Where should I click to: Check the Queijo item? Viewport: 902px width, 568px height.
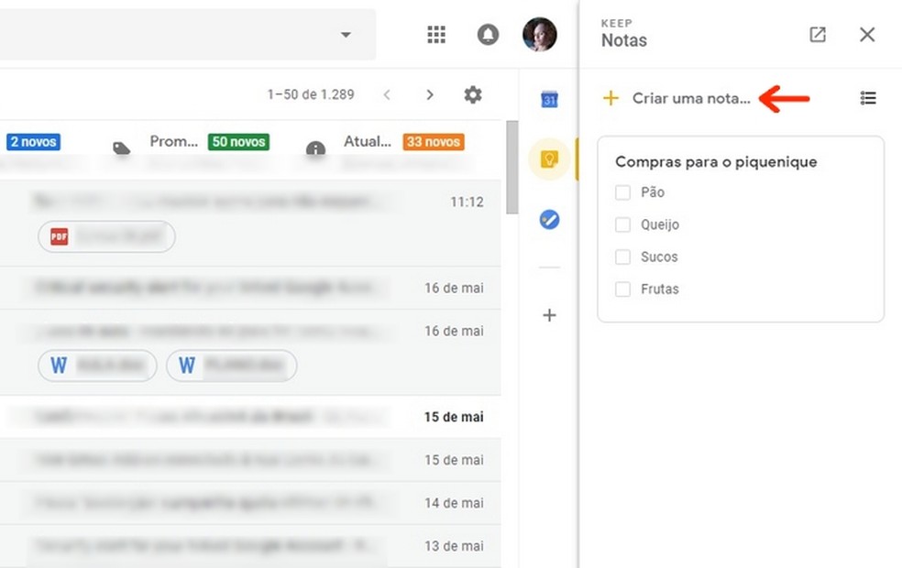tap(622, 224)
